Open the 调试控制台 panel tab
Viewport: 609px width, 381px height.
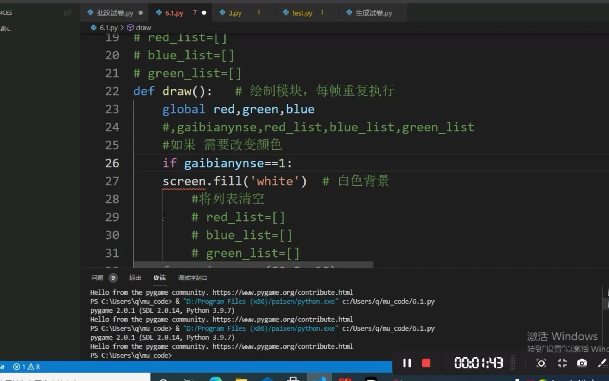pos(192,278)
